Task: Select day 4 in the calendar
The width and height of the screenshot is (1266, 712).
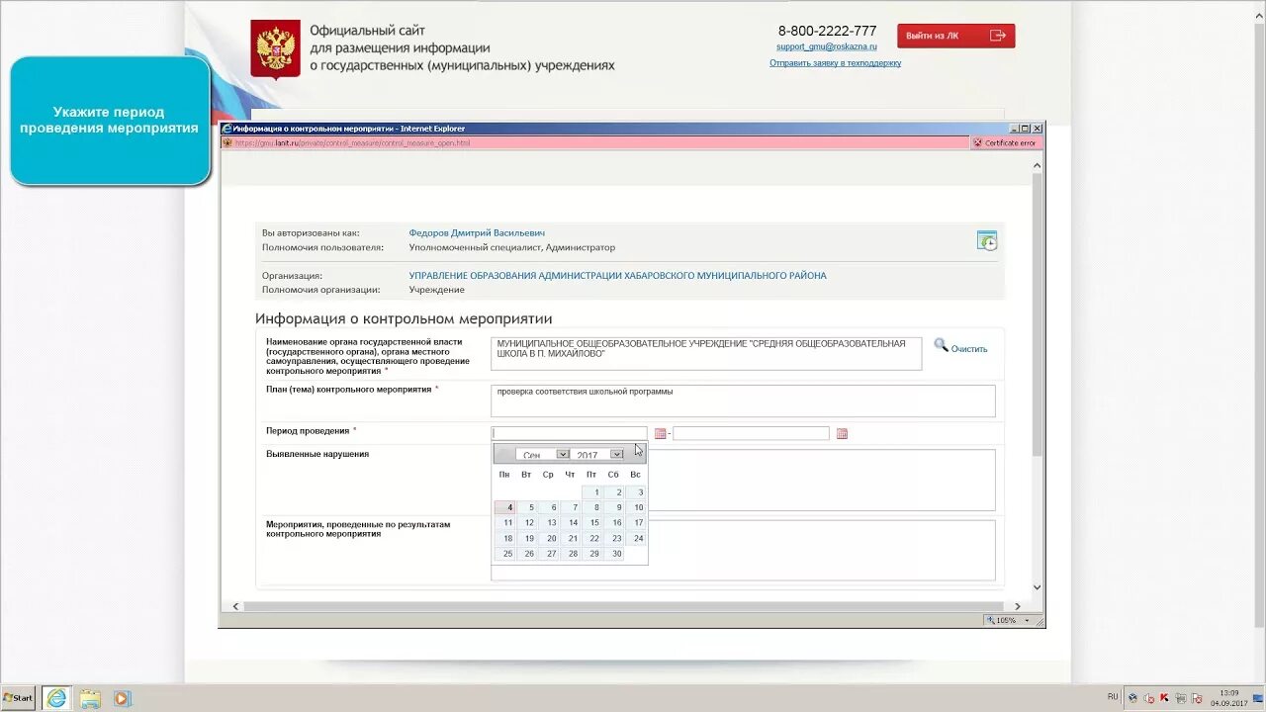Action: [x=504, y=507]
